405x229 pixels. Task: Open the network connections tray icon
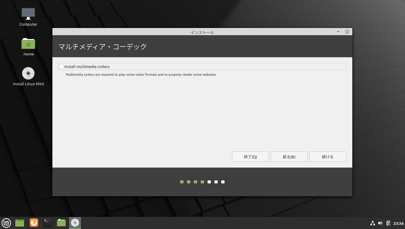(372, 223)
